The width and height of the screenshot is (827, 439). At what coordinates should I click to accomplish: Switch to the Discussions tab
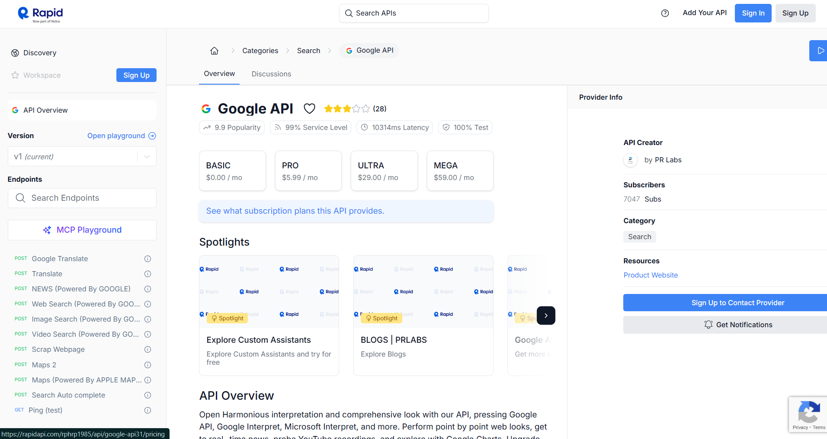point(271,74)
